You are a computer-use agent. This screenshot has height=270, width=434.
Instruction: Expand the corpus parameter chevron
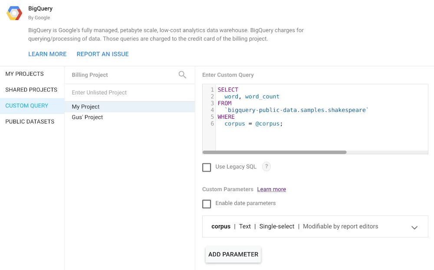pos(414,227)
